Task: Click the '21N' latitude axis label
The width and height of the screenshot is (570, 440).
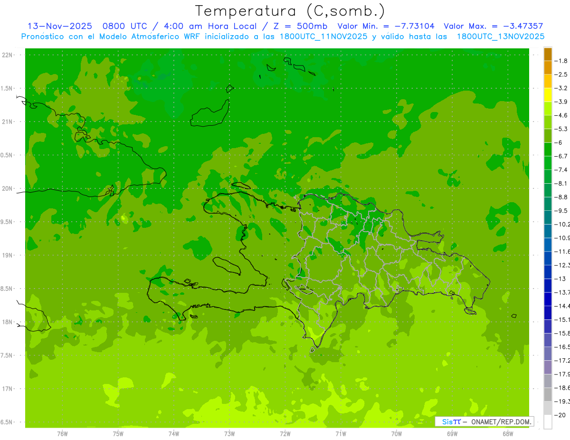Action: 7,122
